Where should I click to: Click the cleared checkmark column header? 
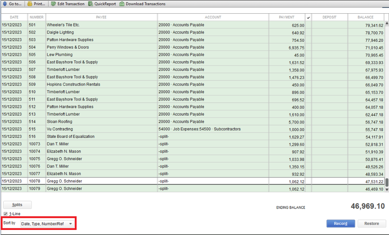308,18
